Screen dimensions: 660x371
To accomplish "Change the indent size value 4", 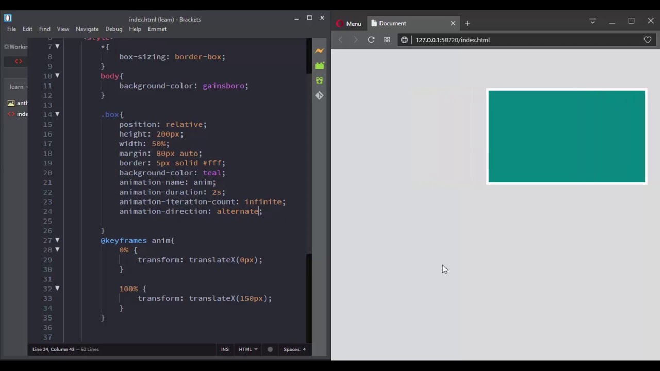I will (x=304, y=349).
